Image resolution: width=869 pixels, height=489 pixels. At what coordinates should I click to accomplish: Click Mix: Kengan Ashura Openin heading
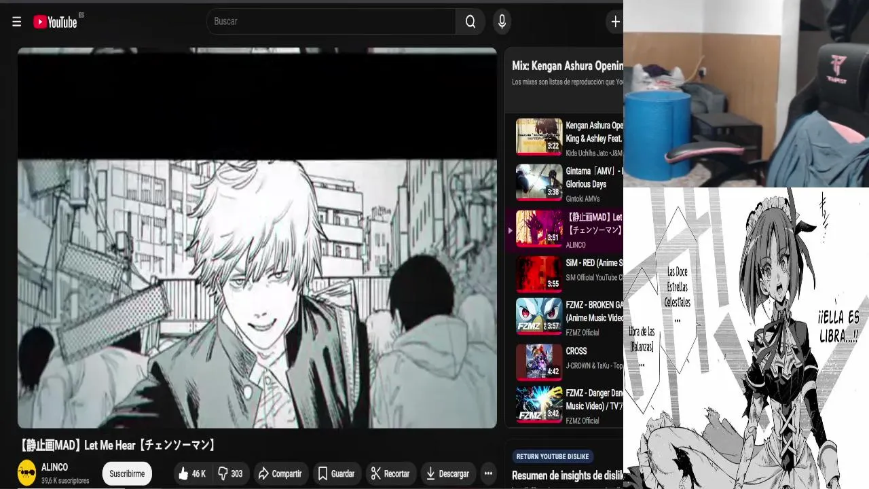[x=568, y=67]
